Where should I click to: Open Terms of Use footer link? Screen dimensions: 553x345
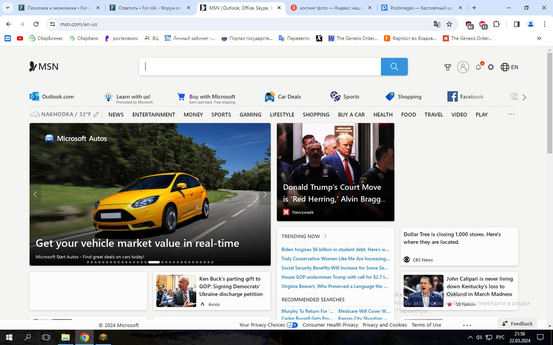tap(426, 325)
